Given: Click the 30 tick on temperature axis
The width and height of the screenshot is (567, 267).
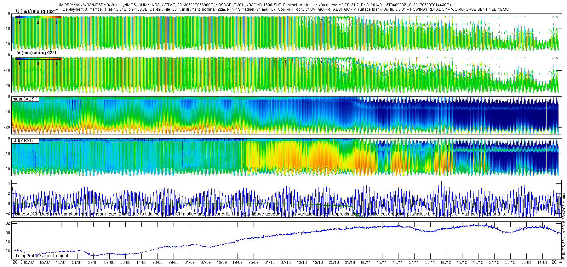Looking at the screenshot, I should click(x=8, y=233).
